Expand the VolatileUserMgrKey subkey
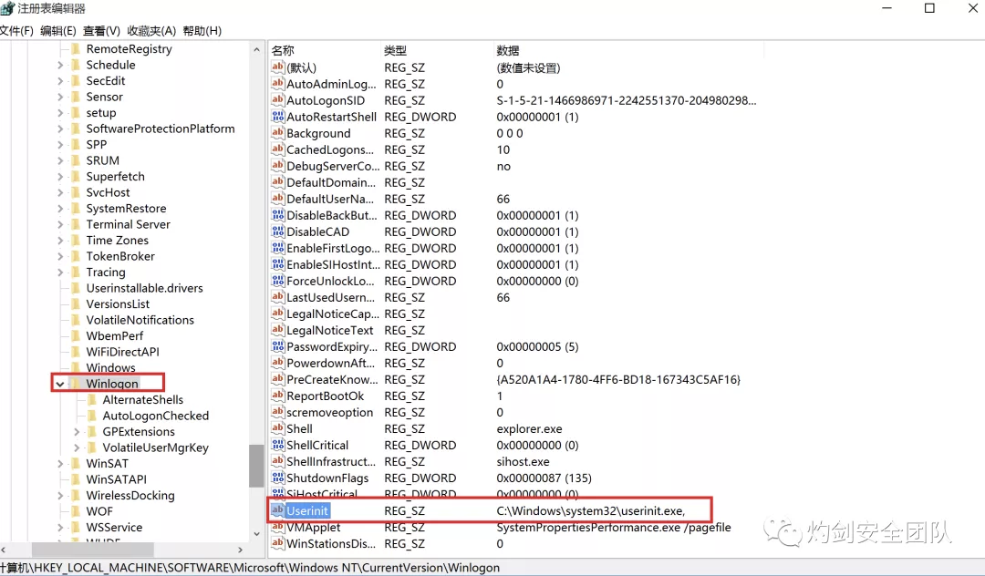This screenshot has height=576, width=985. [77, 447]
